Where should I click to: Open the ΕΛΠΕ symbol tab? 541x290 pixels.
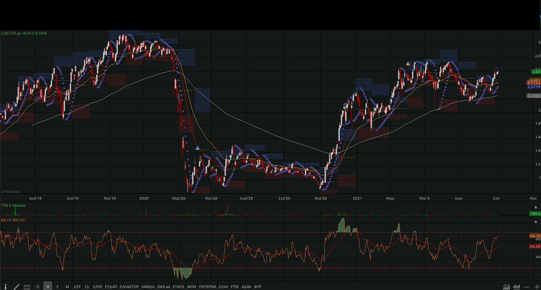tap(97, 287)
